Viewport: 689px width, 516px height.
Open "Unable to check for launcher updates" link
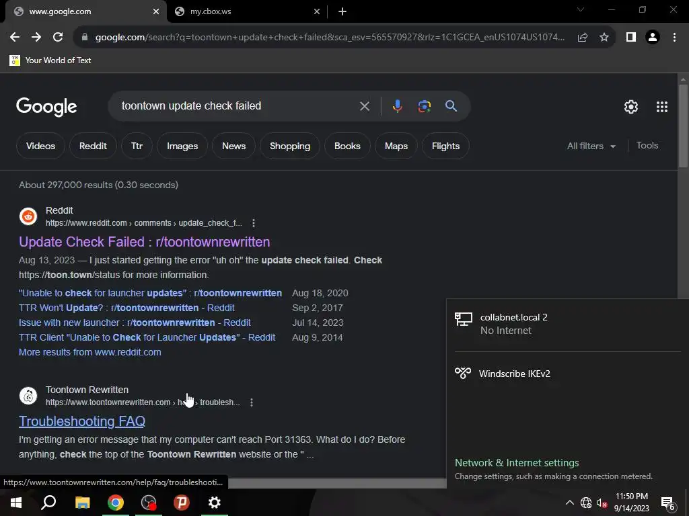click(150, 293)
